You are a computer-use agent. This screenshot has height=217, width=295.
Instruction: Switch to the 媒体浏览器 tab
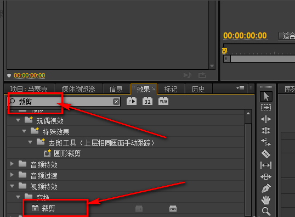click(78, 89)
